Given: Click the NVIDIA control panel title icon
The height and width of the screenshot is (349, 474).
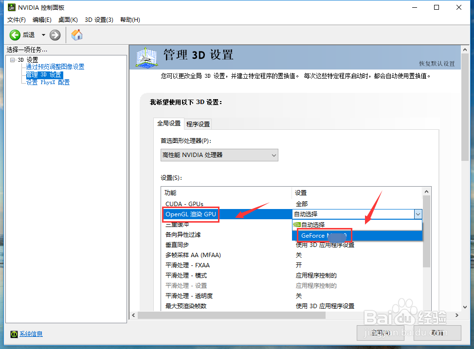Looking at the screenshot, I should coord(12,7).
